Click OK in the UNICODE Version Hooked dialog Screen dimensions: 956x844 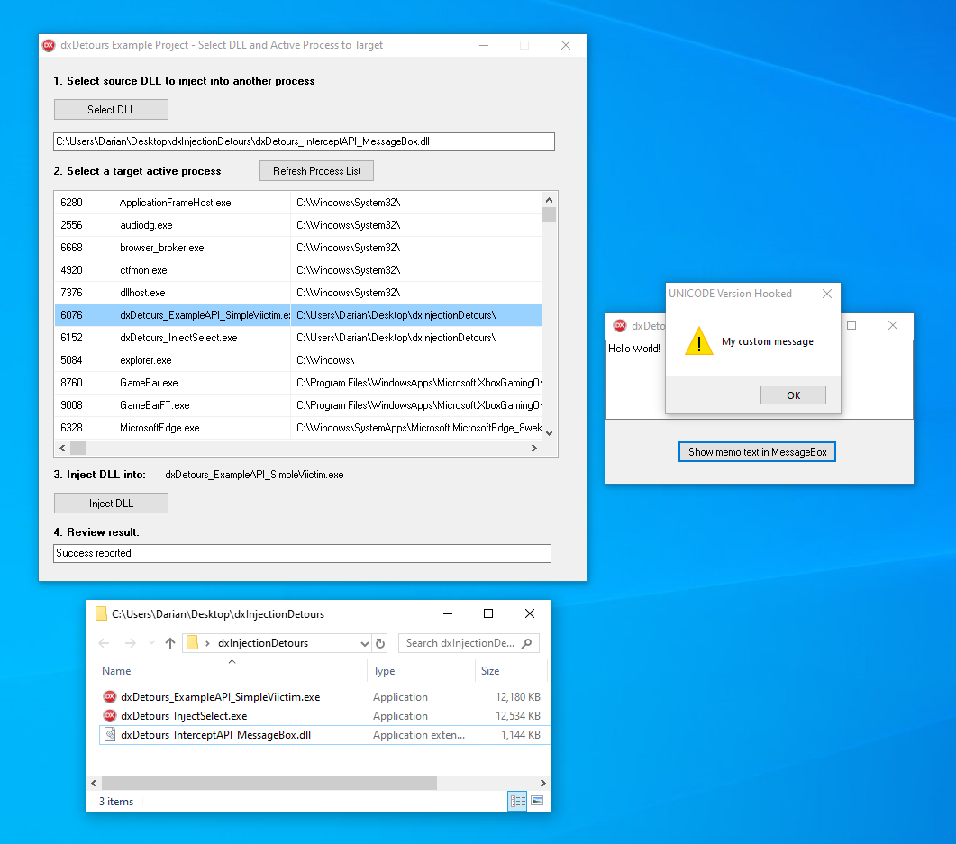pos(793,395)
